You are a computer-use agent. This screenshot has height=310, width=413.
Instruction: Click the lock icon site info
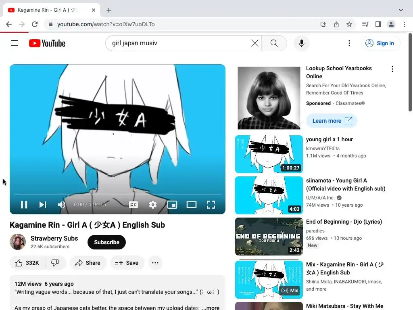[51, 24]
